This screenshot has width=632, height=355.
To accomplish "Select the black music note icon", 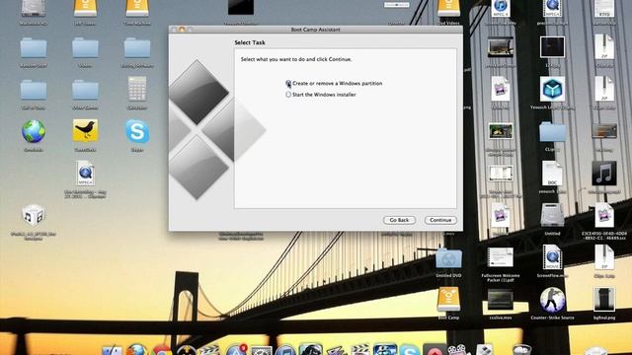I will (603, 174).
